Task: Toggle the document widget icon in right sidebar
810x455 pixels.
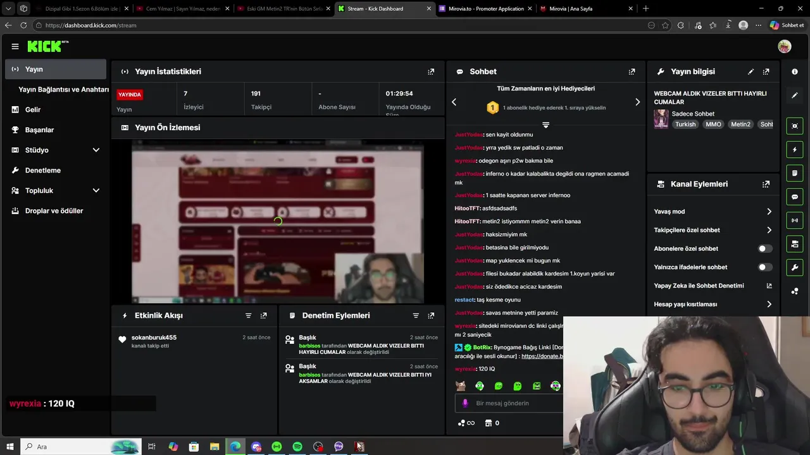Action: [795, 173]
